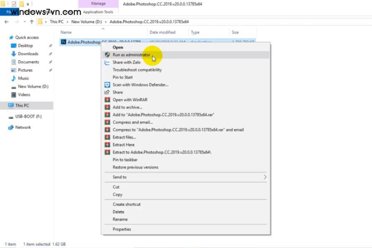Click the Music icon in Quick access
The width and height of the screenshot is (372, 248).
(x=13, y=78)
